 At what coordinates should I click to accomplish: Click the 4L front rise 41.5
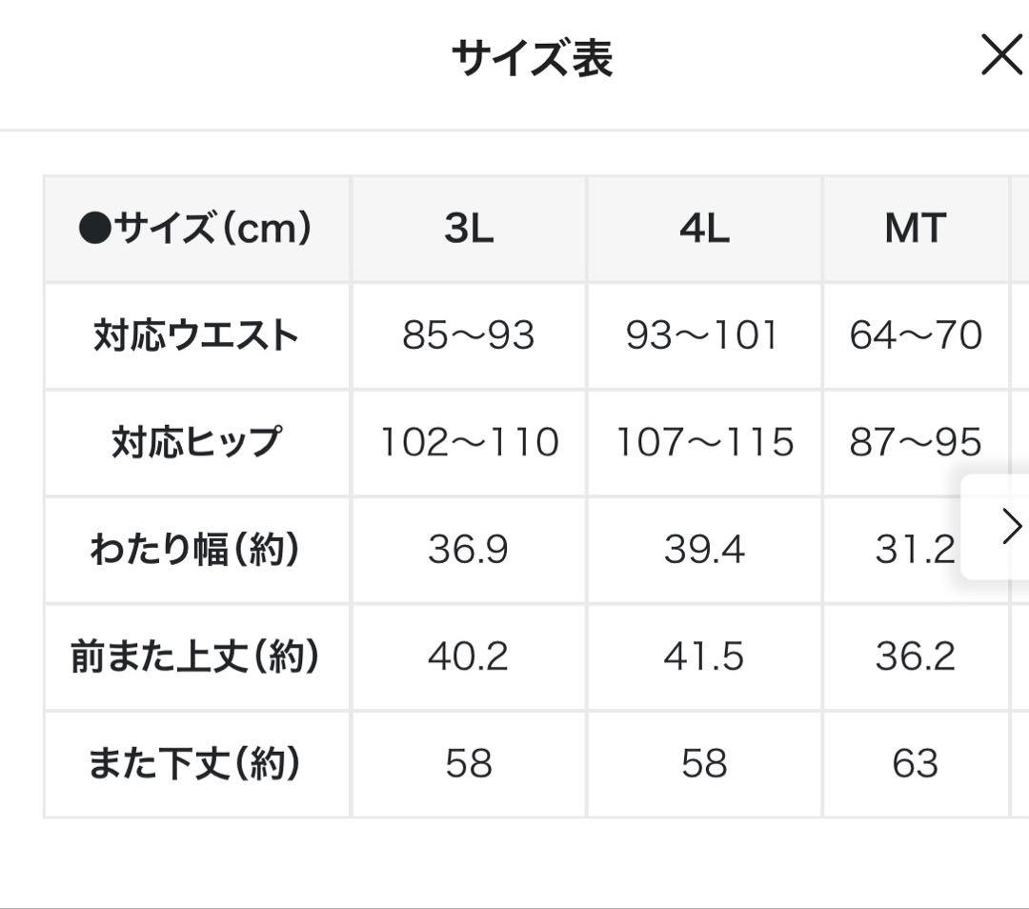coord(704,656)
